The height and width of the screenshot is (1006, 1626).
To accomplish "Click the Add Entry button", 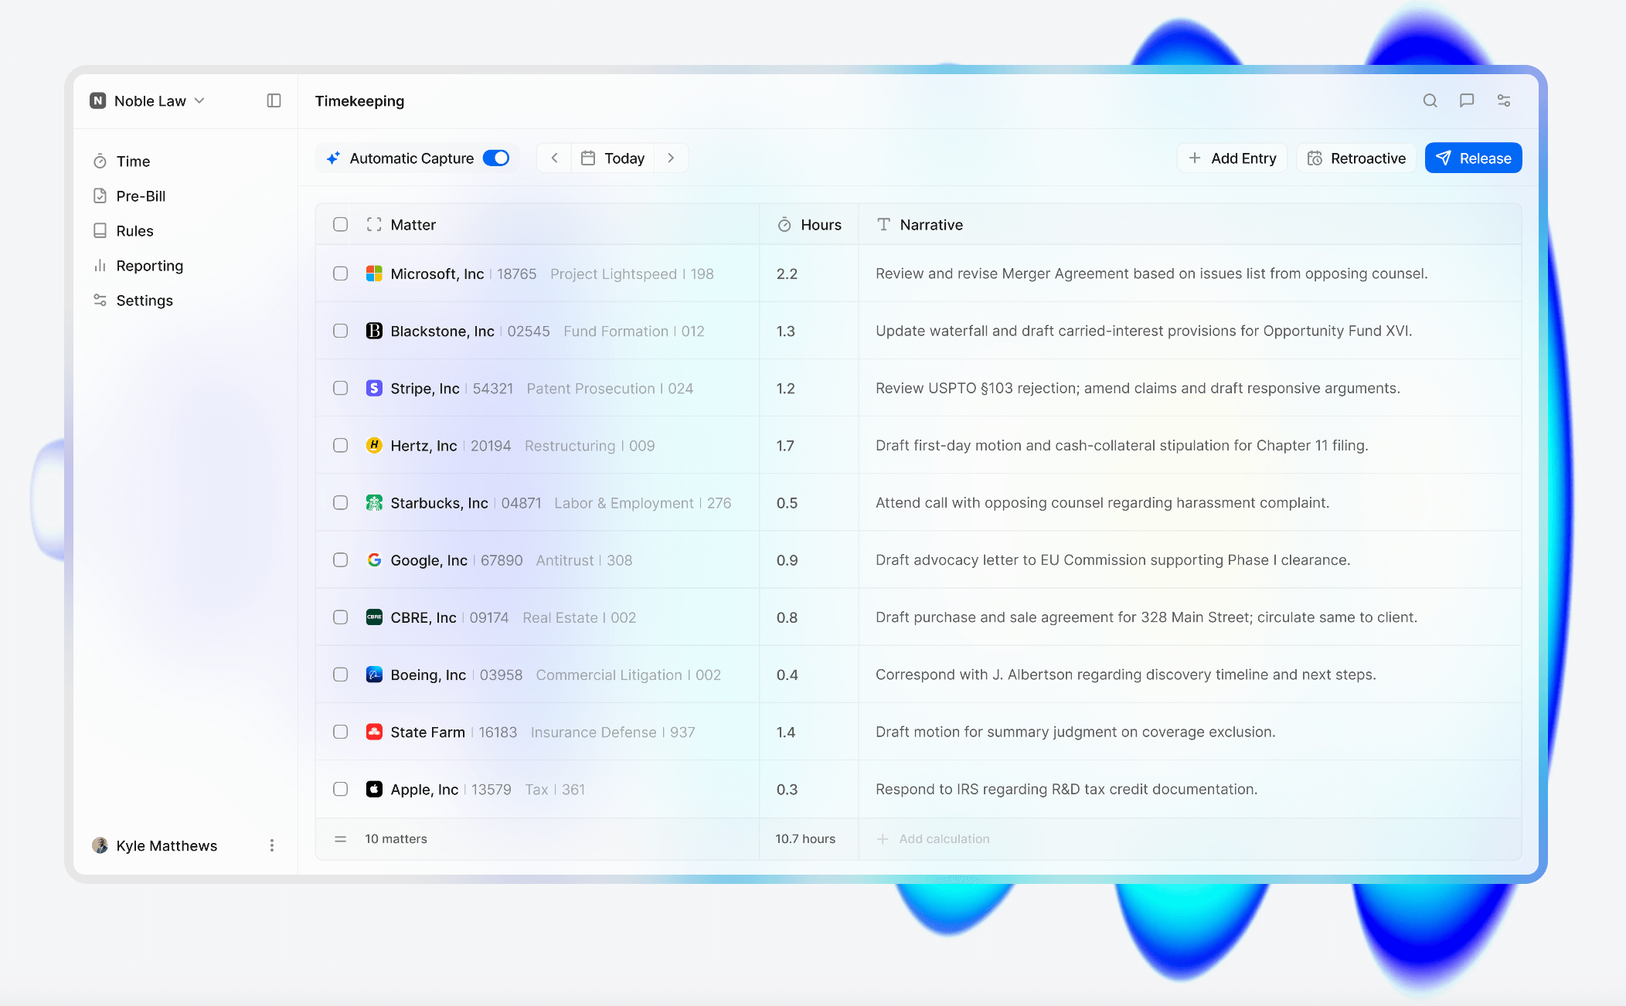I will click(1232, 158).
